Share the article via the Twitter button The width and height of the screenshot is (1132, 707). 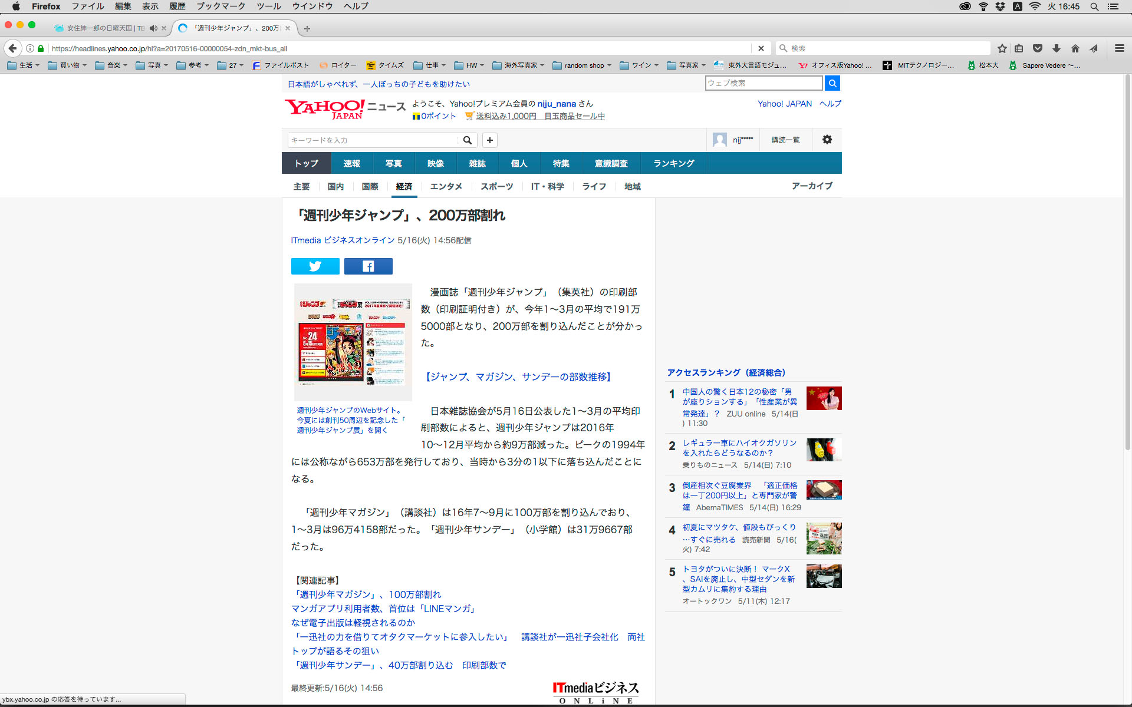(315, 266)
